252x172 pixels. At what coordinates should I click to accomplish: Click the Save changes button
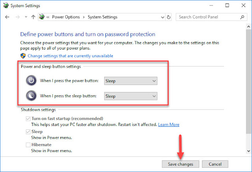[x=180, y=164]
